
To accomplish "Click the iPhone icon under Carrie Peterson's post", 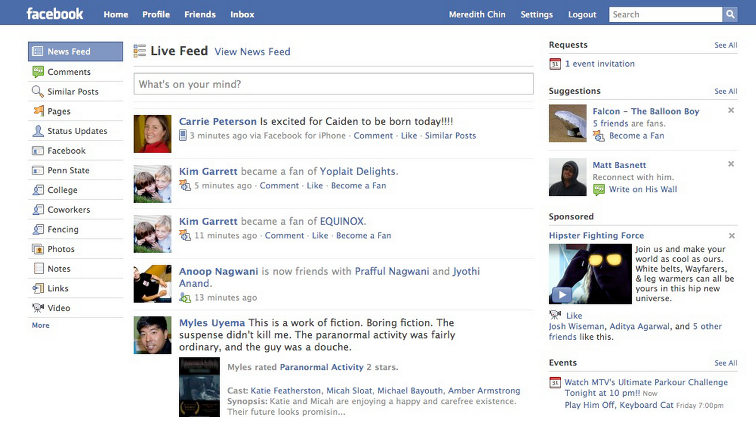I will 182,136.
